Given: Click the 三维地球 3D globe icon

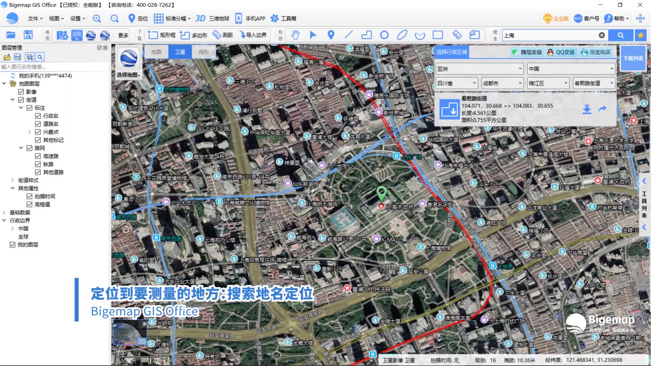Looking at the screenshot, I should point(211,18).
